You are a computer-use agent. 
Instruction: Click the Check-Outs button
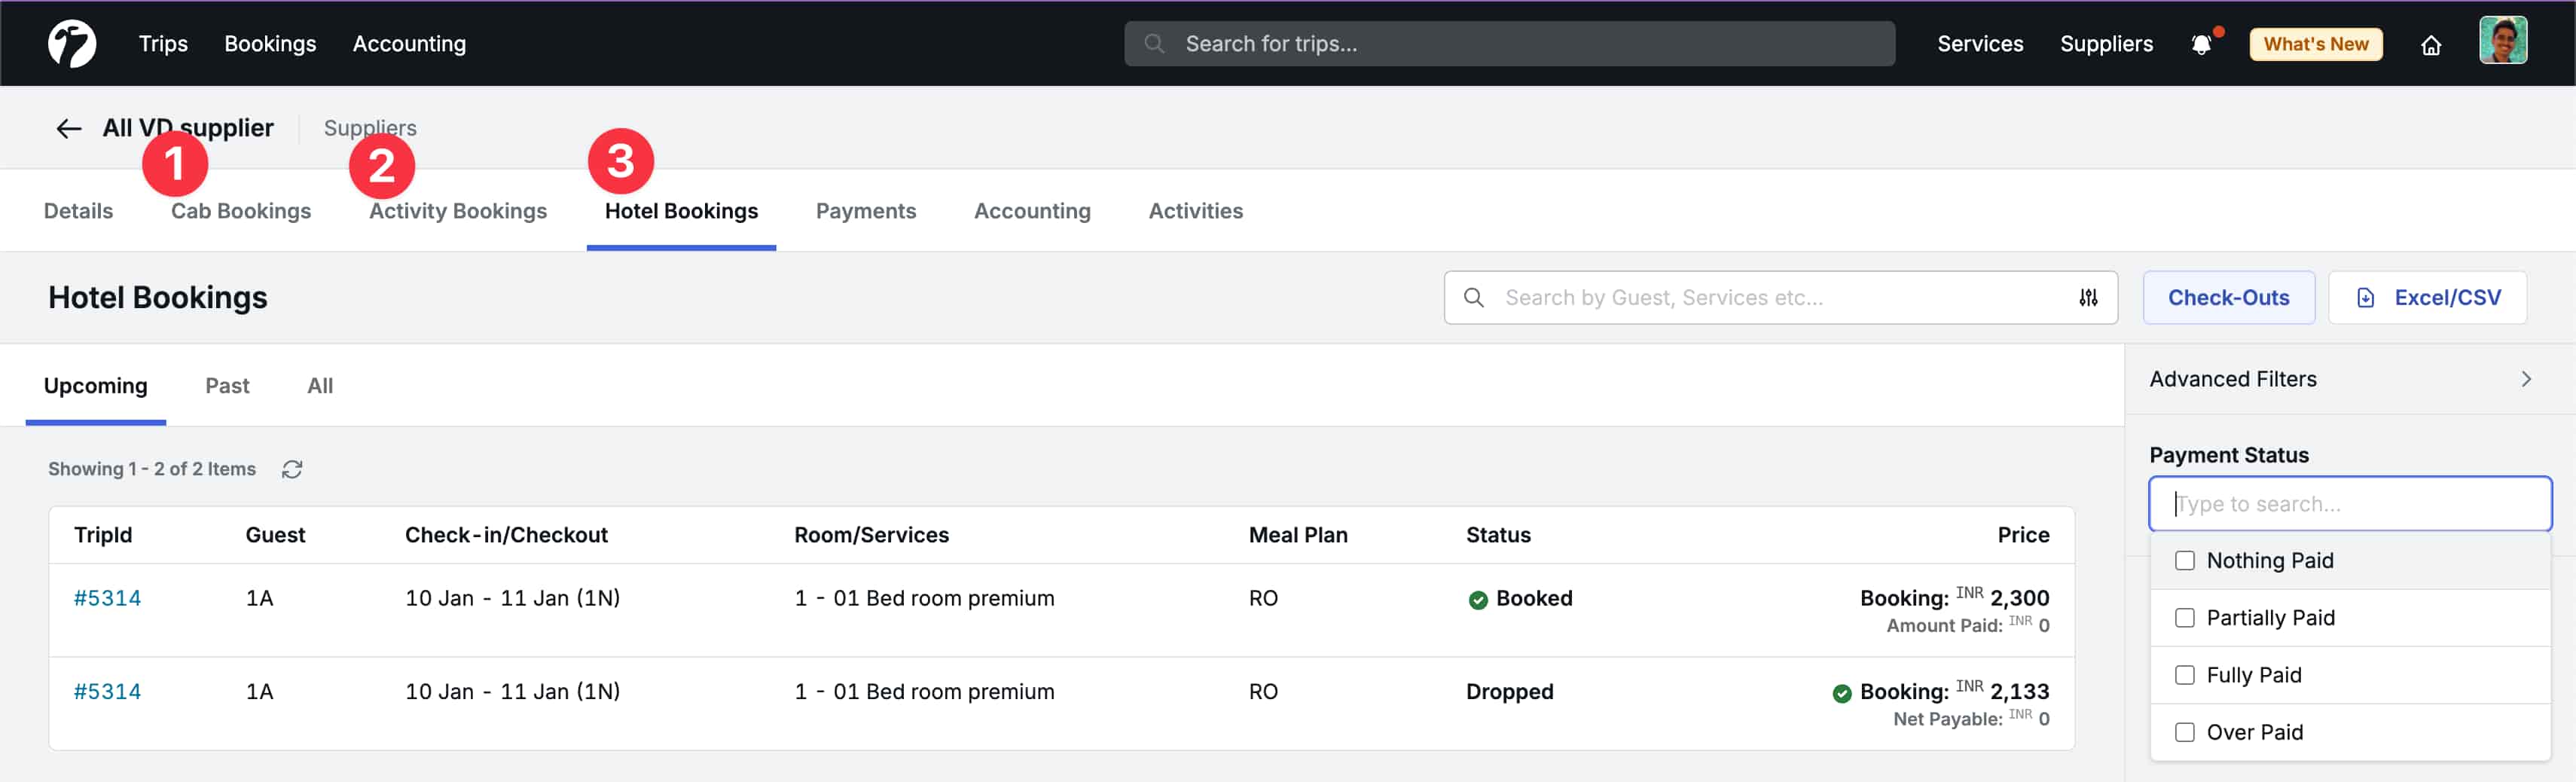pyautogui.click(x=2229, y=297)
